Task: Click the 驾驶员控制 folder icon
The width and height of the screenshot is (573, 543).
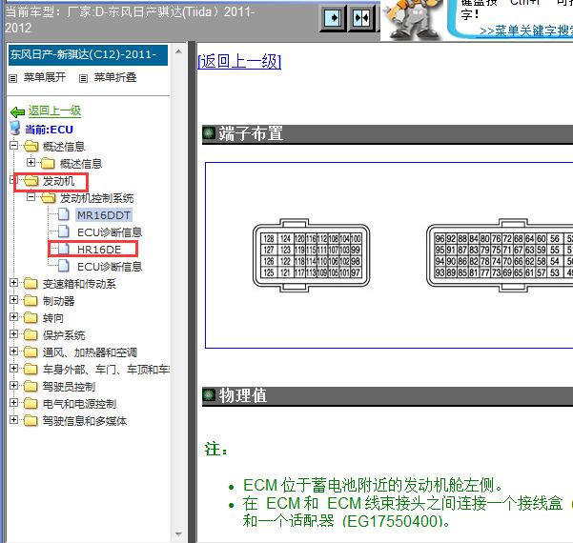Action: [31, 387]
